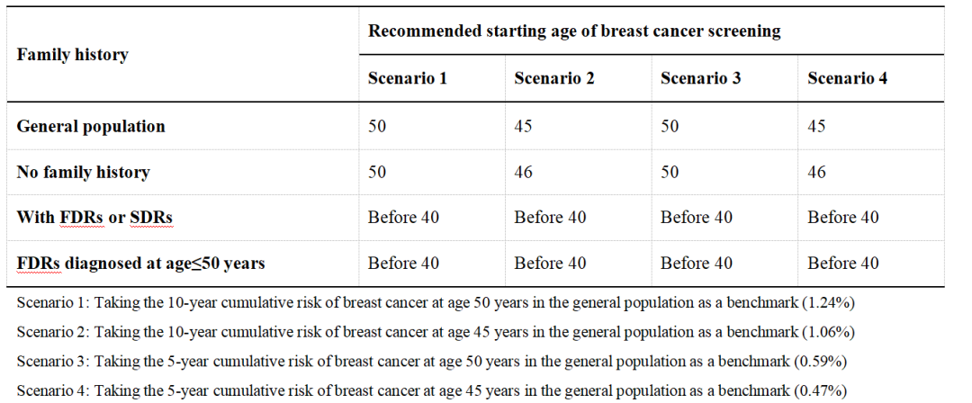Click the 'Recommended starting age of breast cancer screening' heading
Image resolution: width=972 pixels, height=403 pixels.
pos(573,31)
